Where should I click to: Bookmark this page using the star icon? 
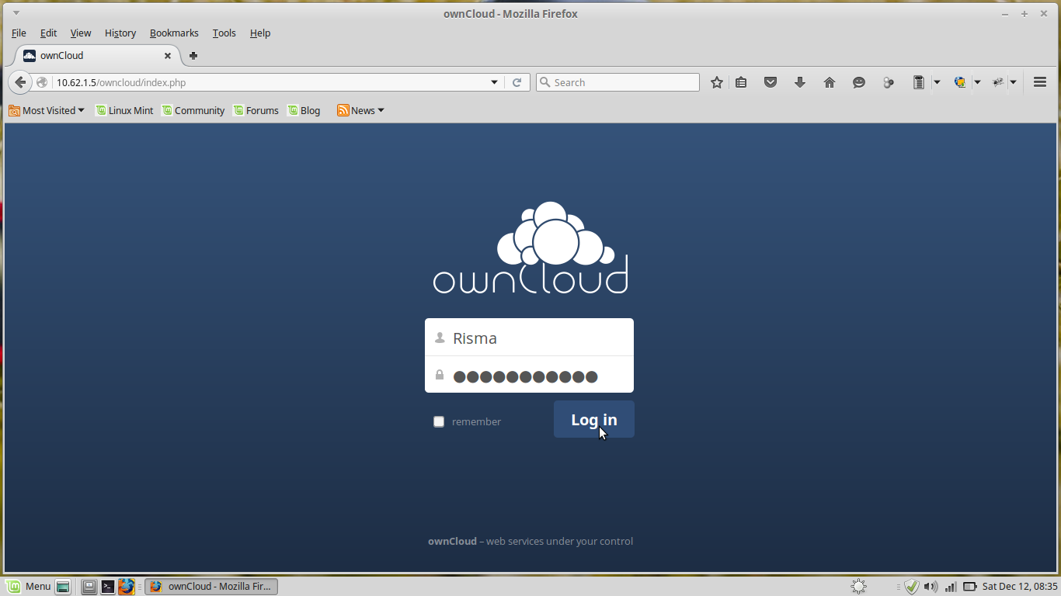point(716,81)
